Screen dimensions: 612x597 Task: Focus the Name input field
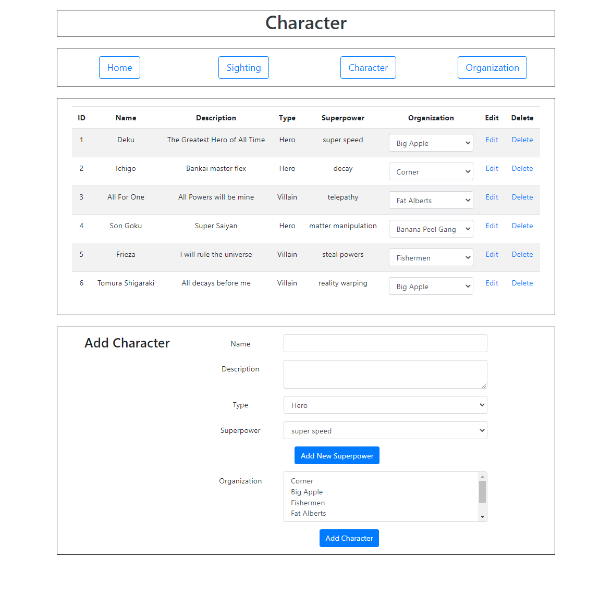(385, 343)
